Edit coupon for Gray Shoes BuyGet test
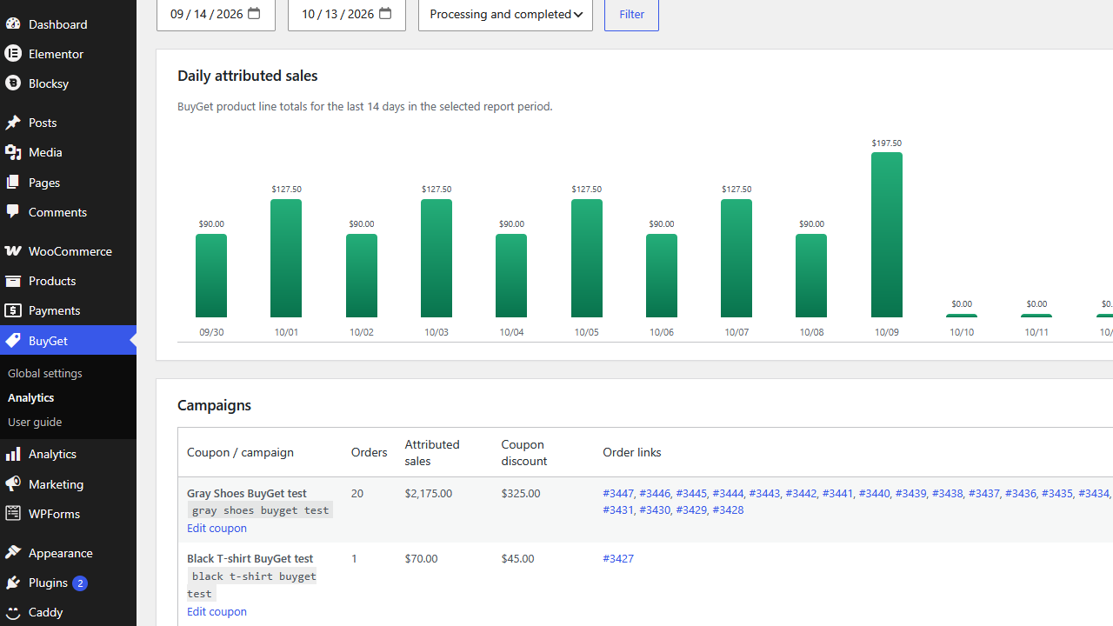The height and width of the screenshot is (626, 1113). (217, 528)
